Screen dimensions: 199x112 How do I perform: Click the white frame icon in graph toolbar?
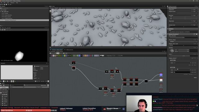[x=103, y=56]
